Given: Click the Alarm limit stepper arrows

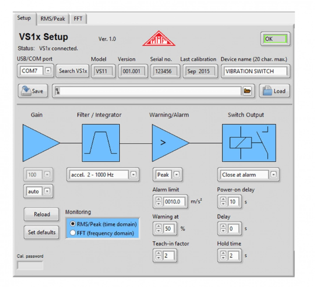Looking at the screenshot, I should (159, 201).
